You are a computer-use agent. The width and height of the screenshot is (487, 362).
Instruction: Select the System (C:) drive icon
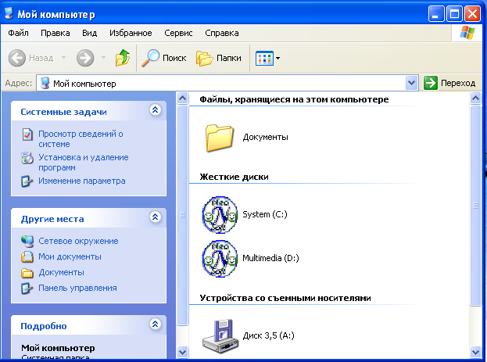(x=220, y=215)
